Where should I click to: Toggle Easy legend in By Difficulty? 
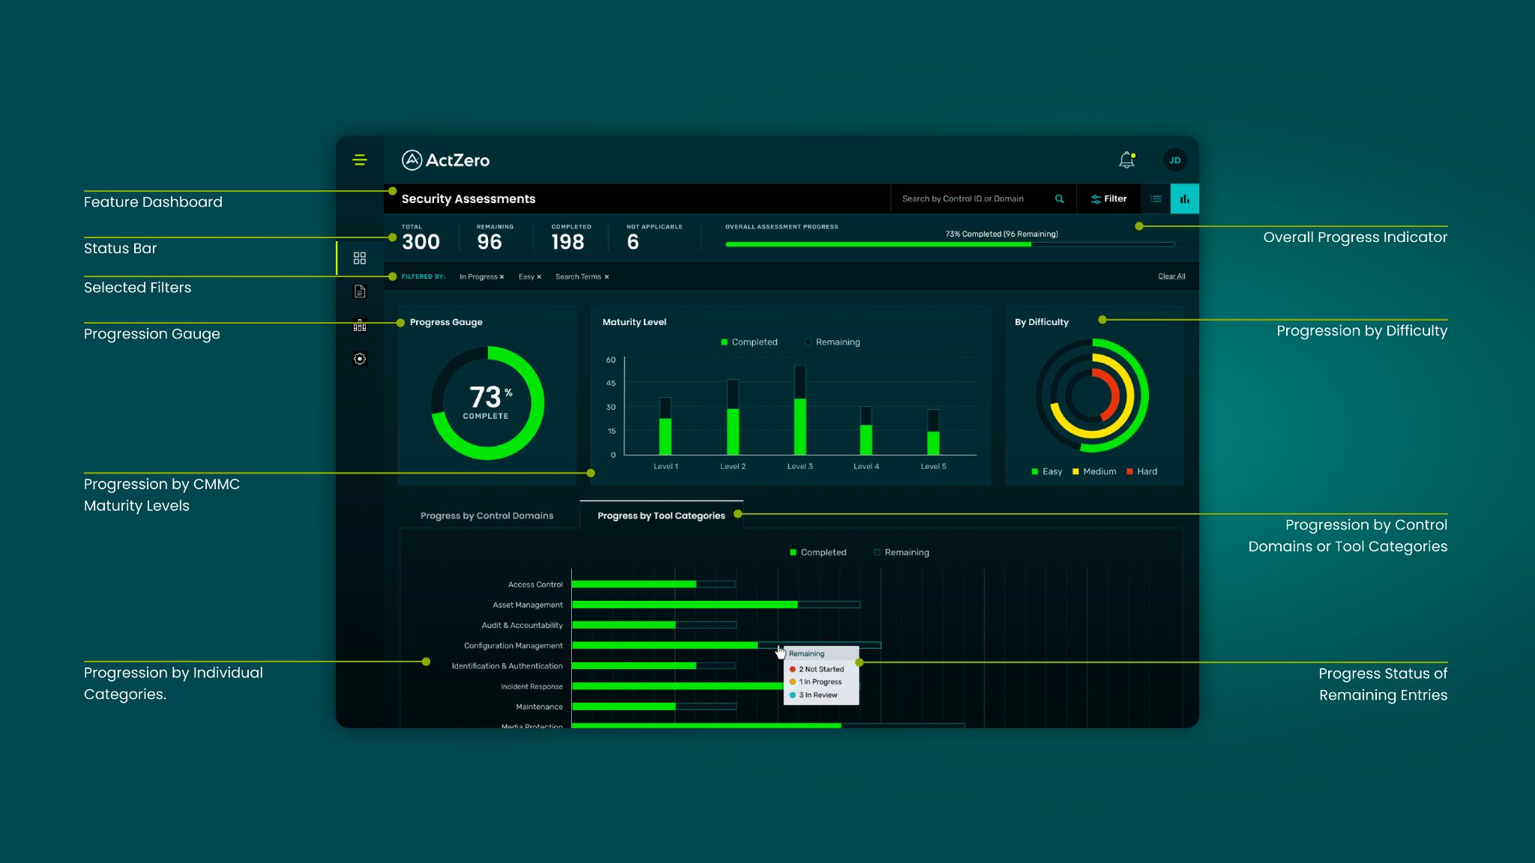(x=1047, y=471)
